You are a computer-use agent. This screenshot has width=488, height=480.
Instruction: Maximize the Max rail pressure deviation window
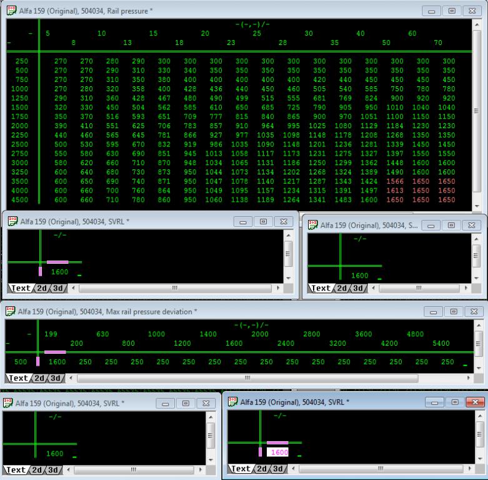coord(454,312)
